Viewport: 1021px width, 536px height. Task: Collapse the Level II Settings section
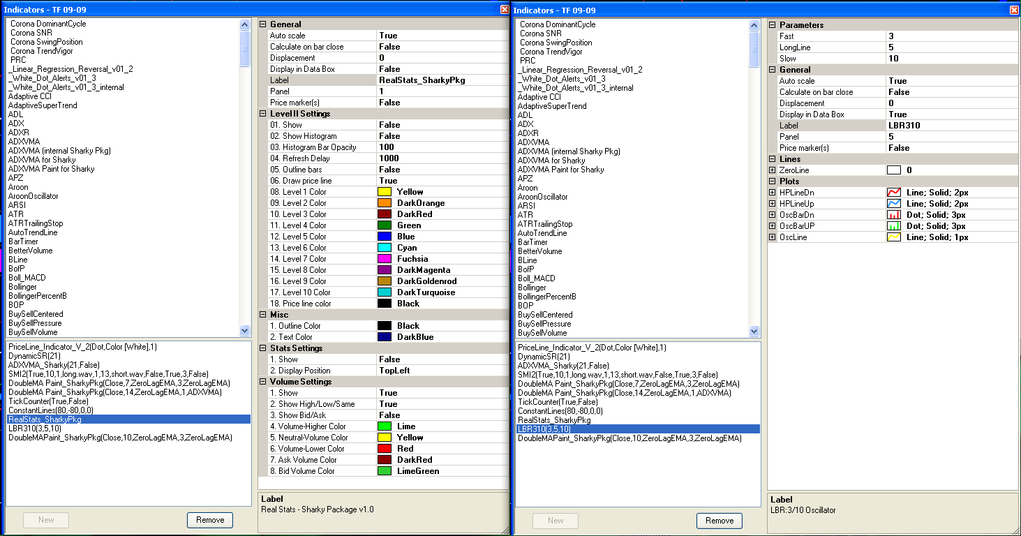(262, 114)
